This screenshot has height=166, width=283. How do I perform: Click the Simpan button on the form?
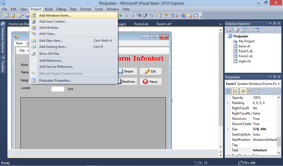pyautogui.click(x=127, y=71)
